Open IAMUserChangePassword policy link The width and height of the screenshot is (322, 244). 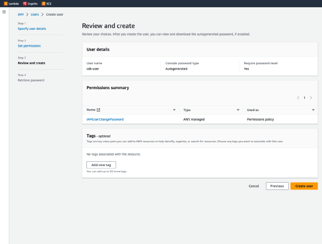[x=105, y=119]
